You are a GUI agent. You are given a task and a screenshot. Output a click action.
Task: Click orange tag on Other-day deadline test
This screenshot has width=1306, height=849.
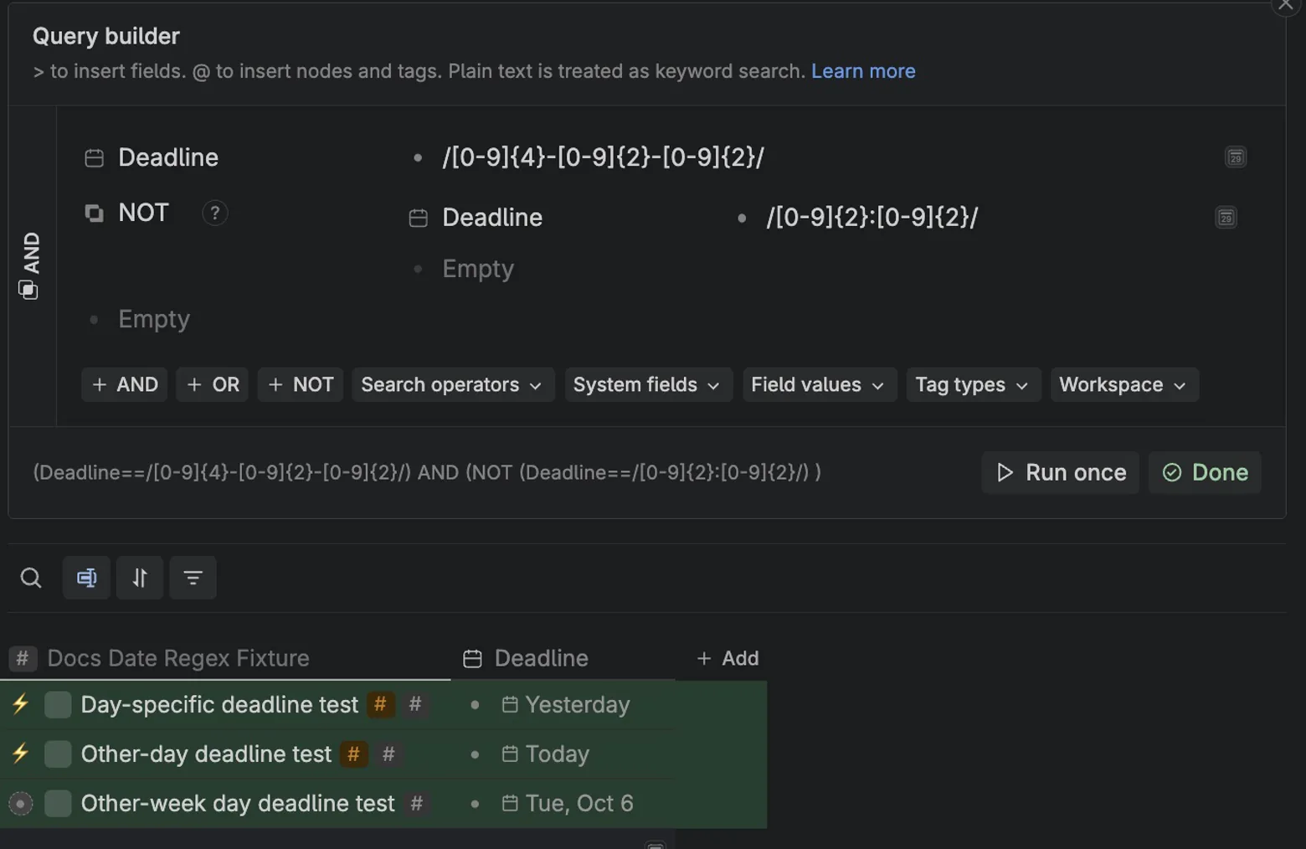click(x=353, y=754)
